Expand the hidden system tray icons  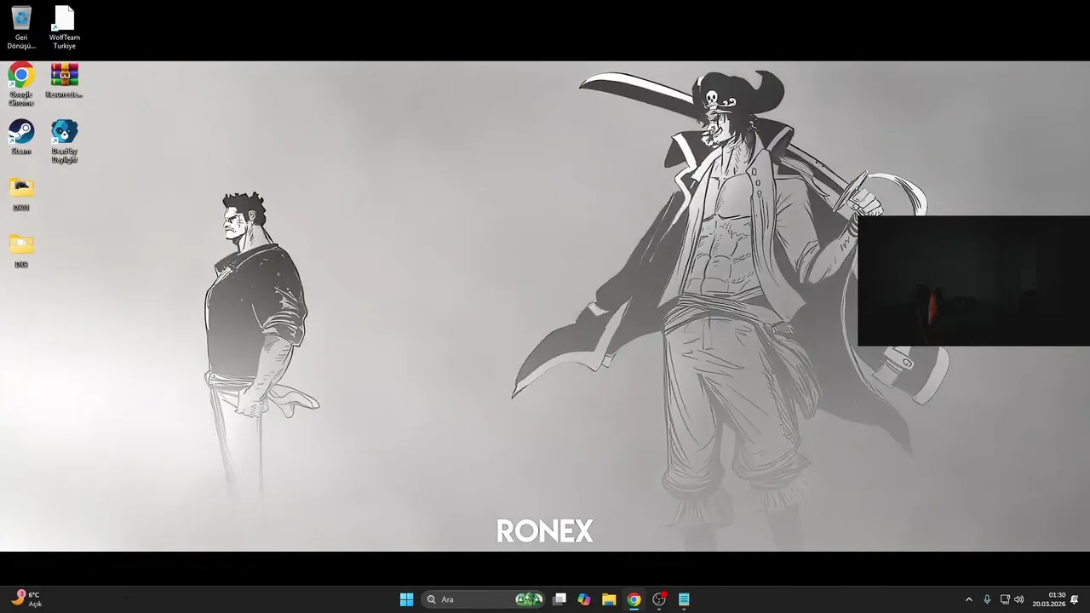968,599
